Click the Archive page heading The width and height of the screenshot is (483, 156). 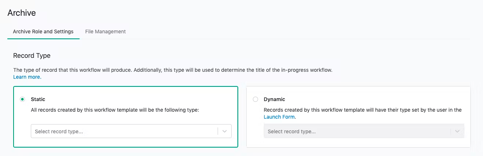[22, 13]
